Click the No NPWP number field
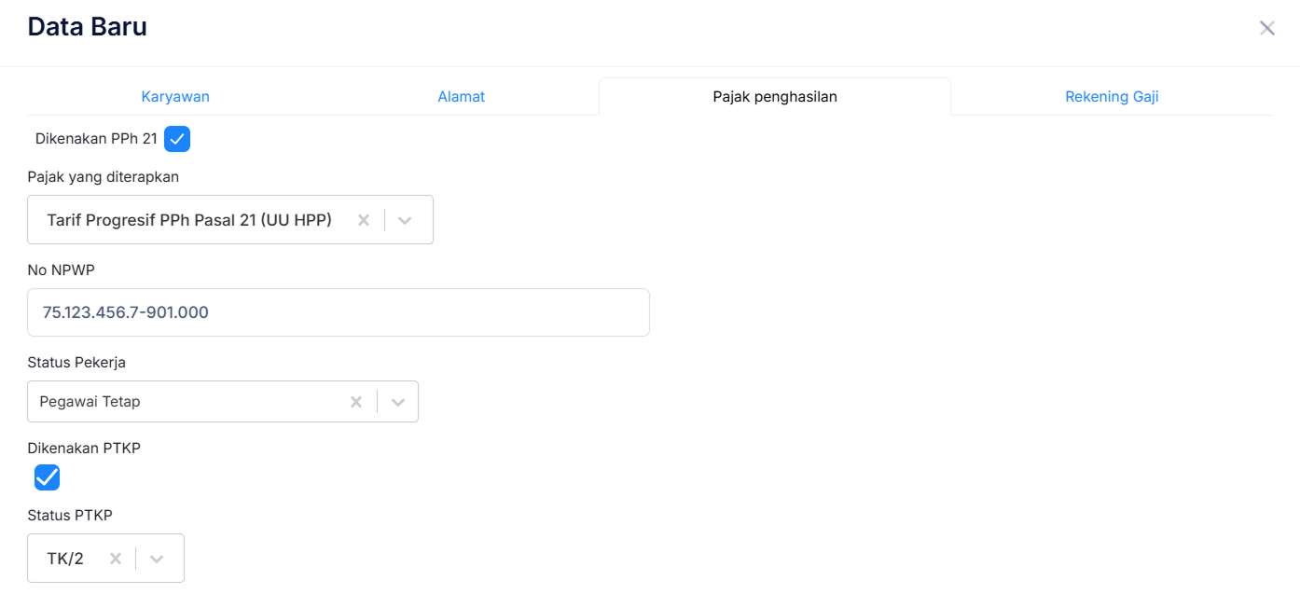Image resolution: width=1300 pixels, height=594 pixels. [x=338, y=312]
